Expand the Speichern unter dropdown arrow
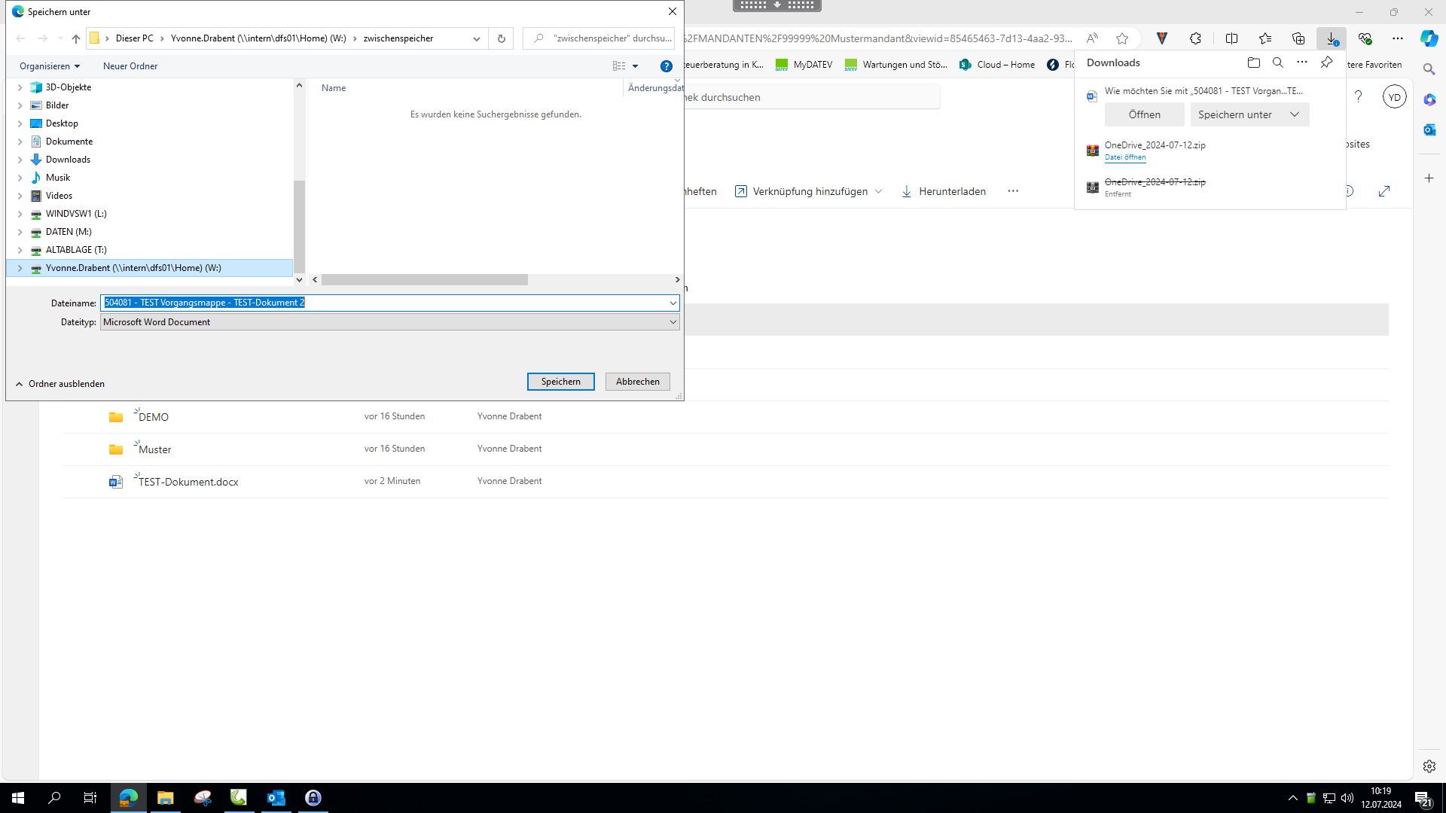The image size is (1446, 813). [1294, 114]
